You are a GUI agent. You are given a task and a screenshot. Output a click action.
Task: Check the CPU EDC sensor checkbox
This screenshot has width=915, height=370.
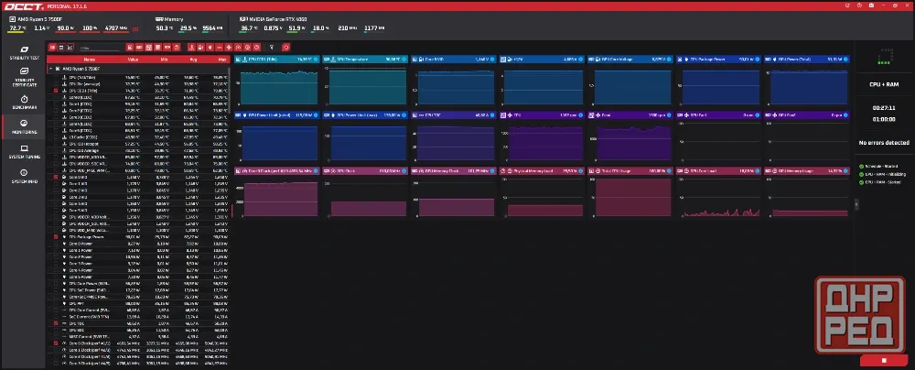tap(56, 330)
